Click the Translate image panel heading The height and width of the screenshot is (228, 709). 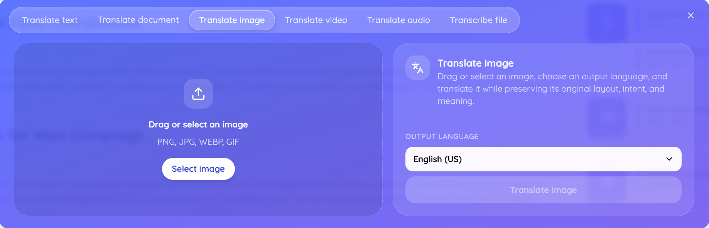click(476, 63)
